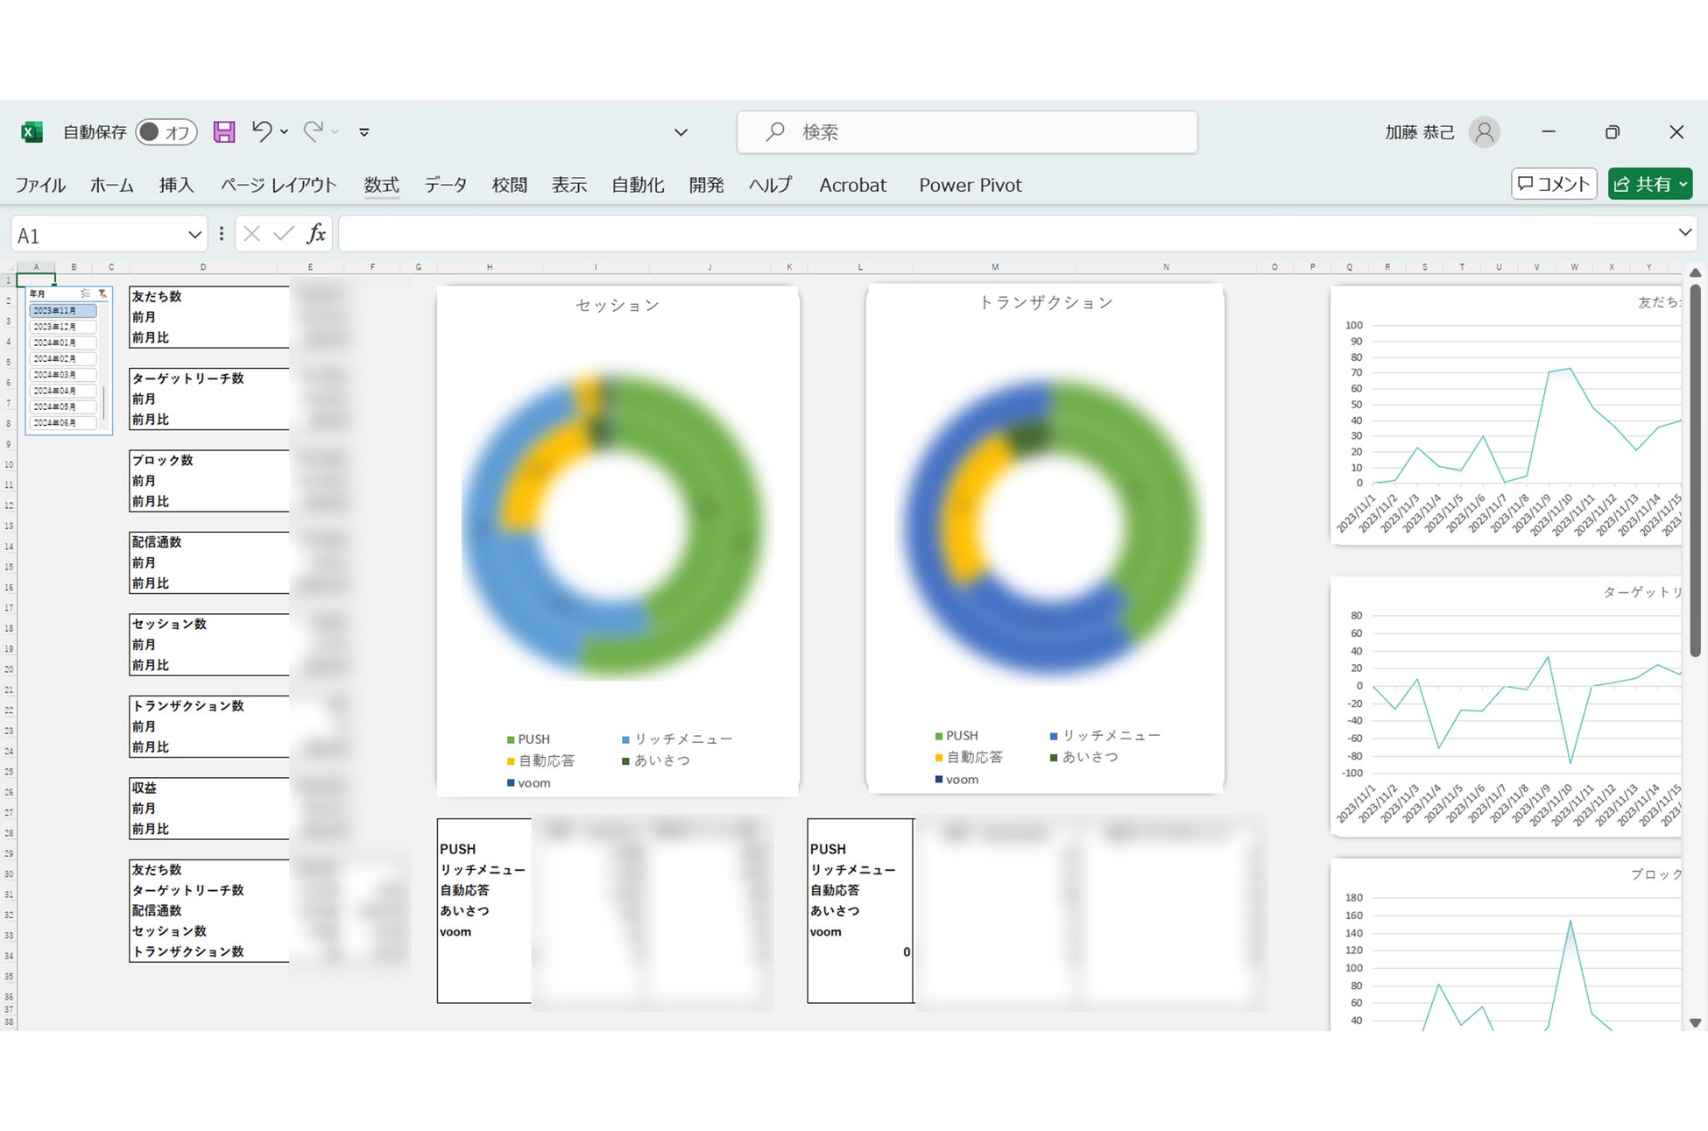Click the user account avatar icon
The height and width of the screenshot is (1131, 1708).
[1484, 132]
